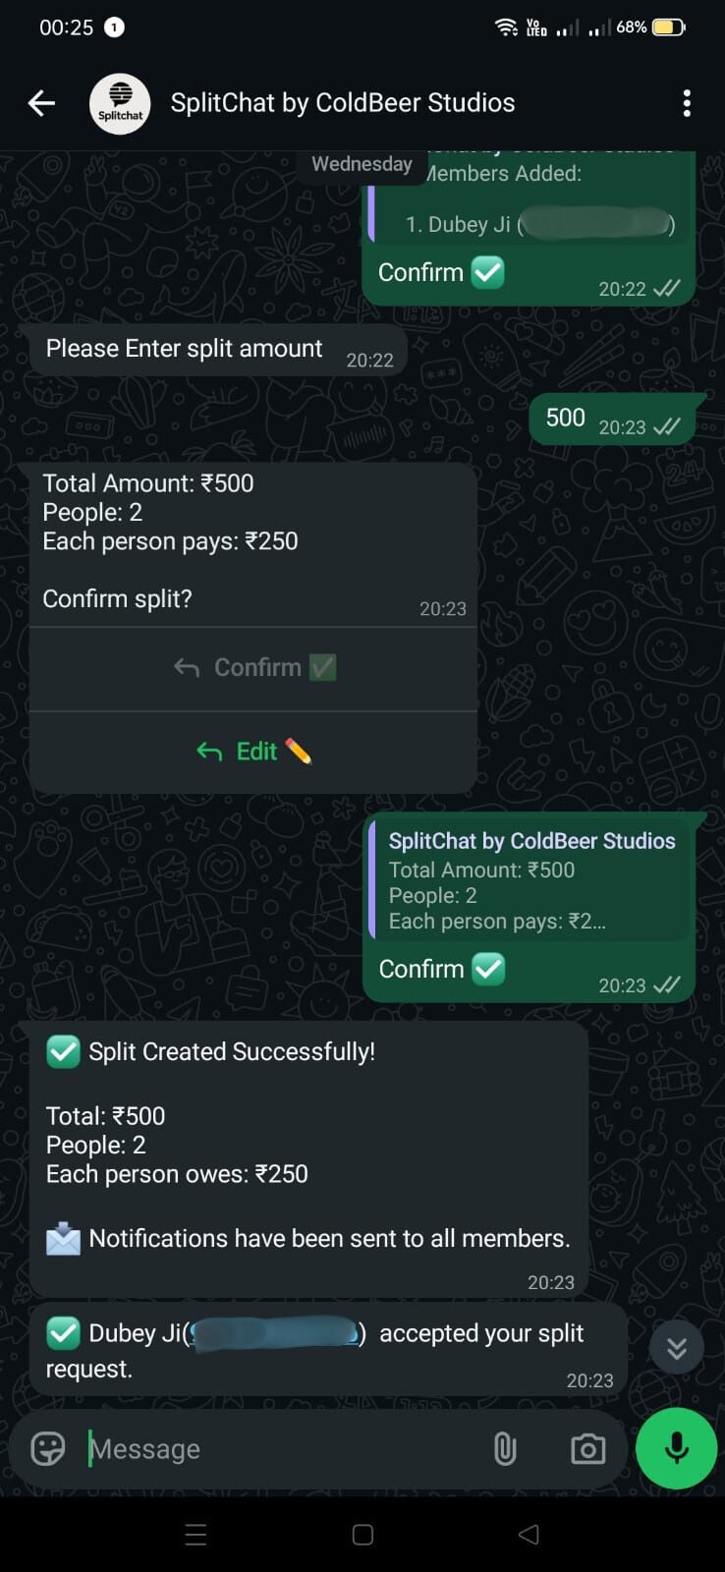
Task: Tap the scroll-to-bottom chevron
Action: coord(676,1347)
